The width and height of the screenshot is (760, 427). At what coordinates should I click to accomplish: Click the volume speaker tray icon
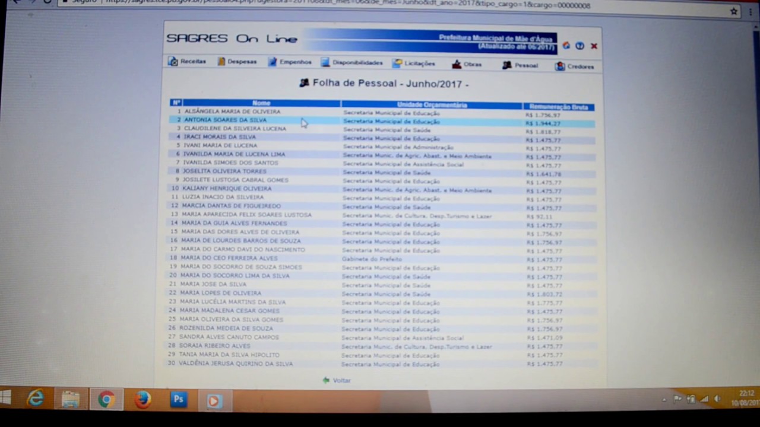pyautogui.click(x=717, y=399)
